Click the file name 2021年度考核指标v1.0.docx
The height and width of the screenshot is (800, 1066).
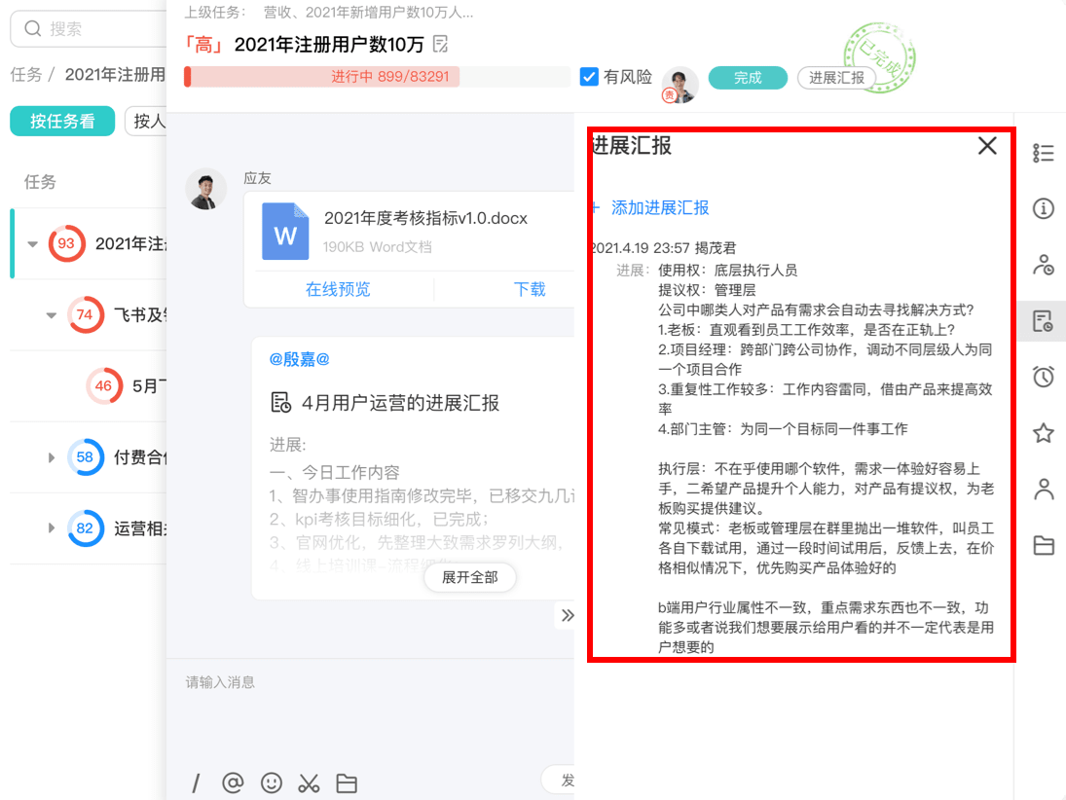[x=425, y=218]
